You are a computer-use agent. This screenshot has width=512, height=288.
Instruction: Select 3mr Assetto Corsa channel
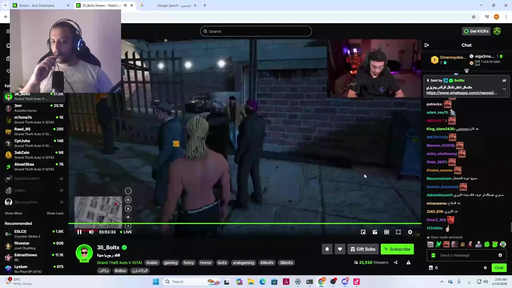(34, 108)
